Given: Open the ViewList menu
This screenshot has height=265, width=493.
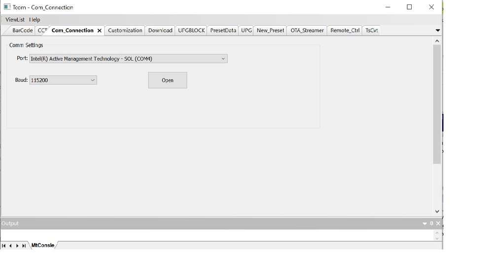Looking at the screenshot, I should 15,20.
